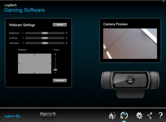Pan viewport left with left arrow
The image size is (166, 122).
tap(19, 64)
